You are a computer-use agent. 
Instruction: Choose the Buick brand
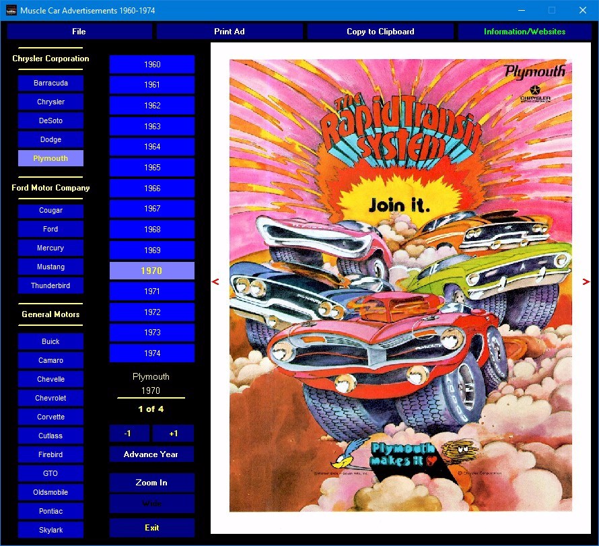[x=50, y=341]
